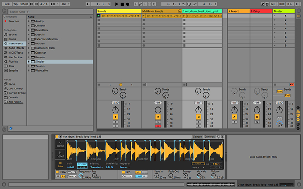Click the tempo field showing 135.00
The height and width of the screenshot is (189, 303).
[24, 4]
